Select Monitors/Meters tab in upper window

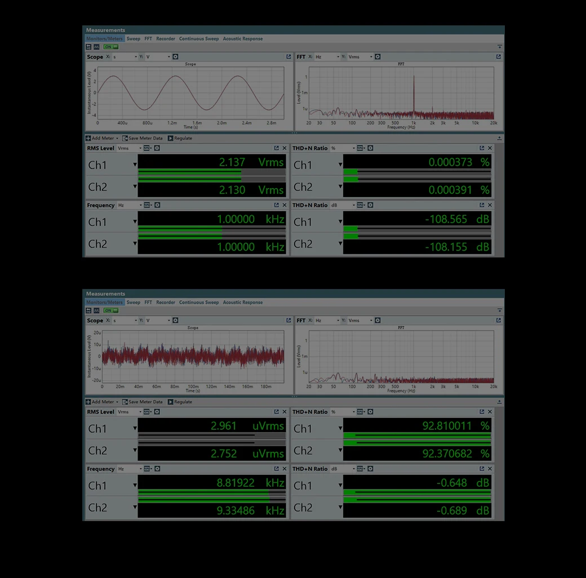[104, 39]
